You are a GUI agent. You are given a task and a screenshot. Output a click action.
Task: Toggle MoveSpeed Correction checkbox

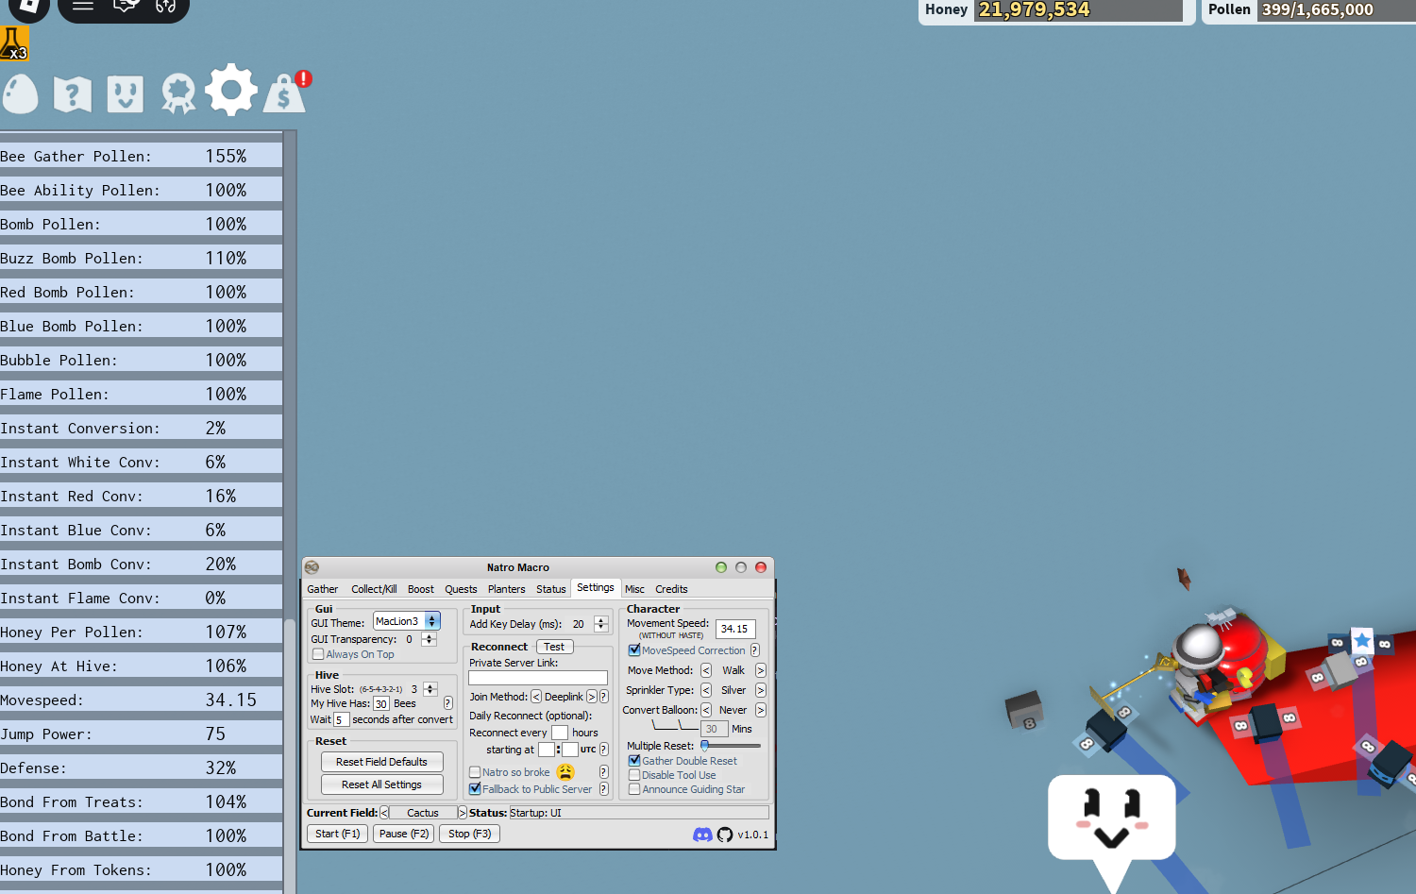pos(634,650)
